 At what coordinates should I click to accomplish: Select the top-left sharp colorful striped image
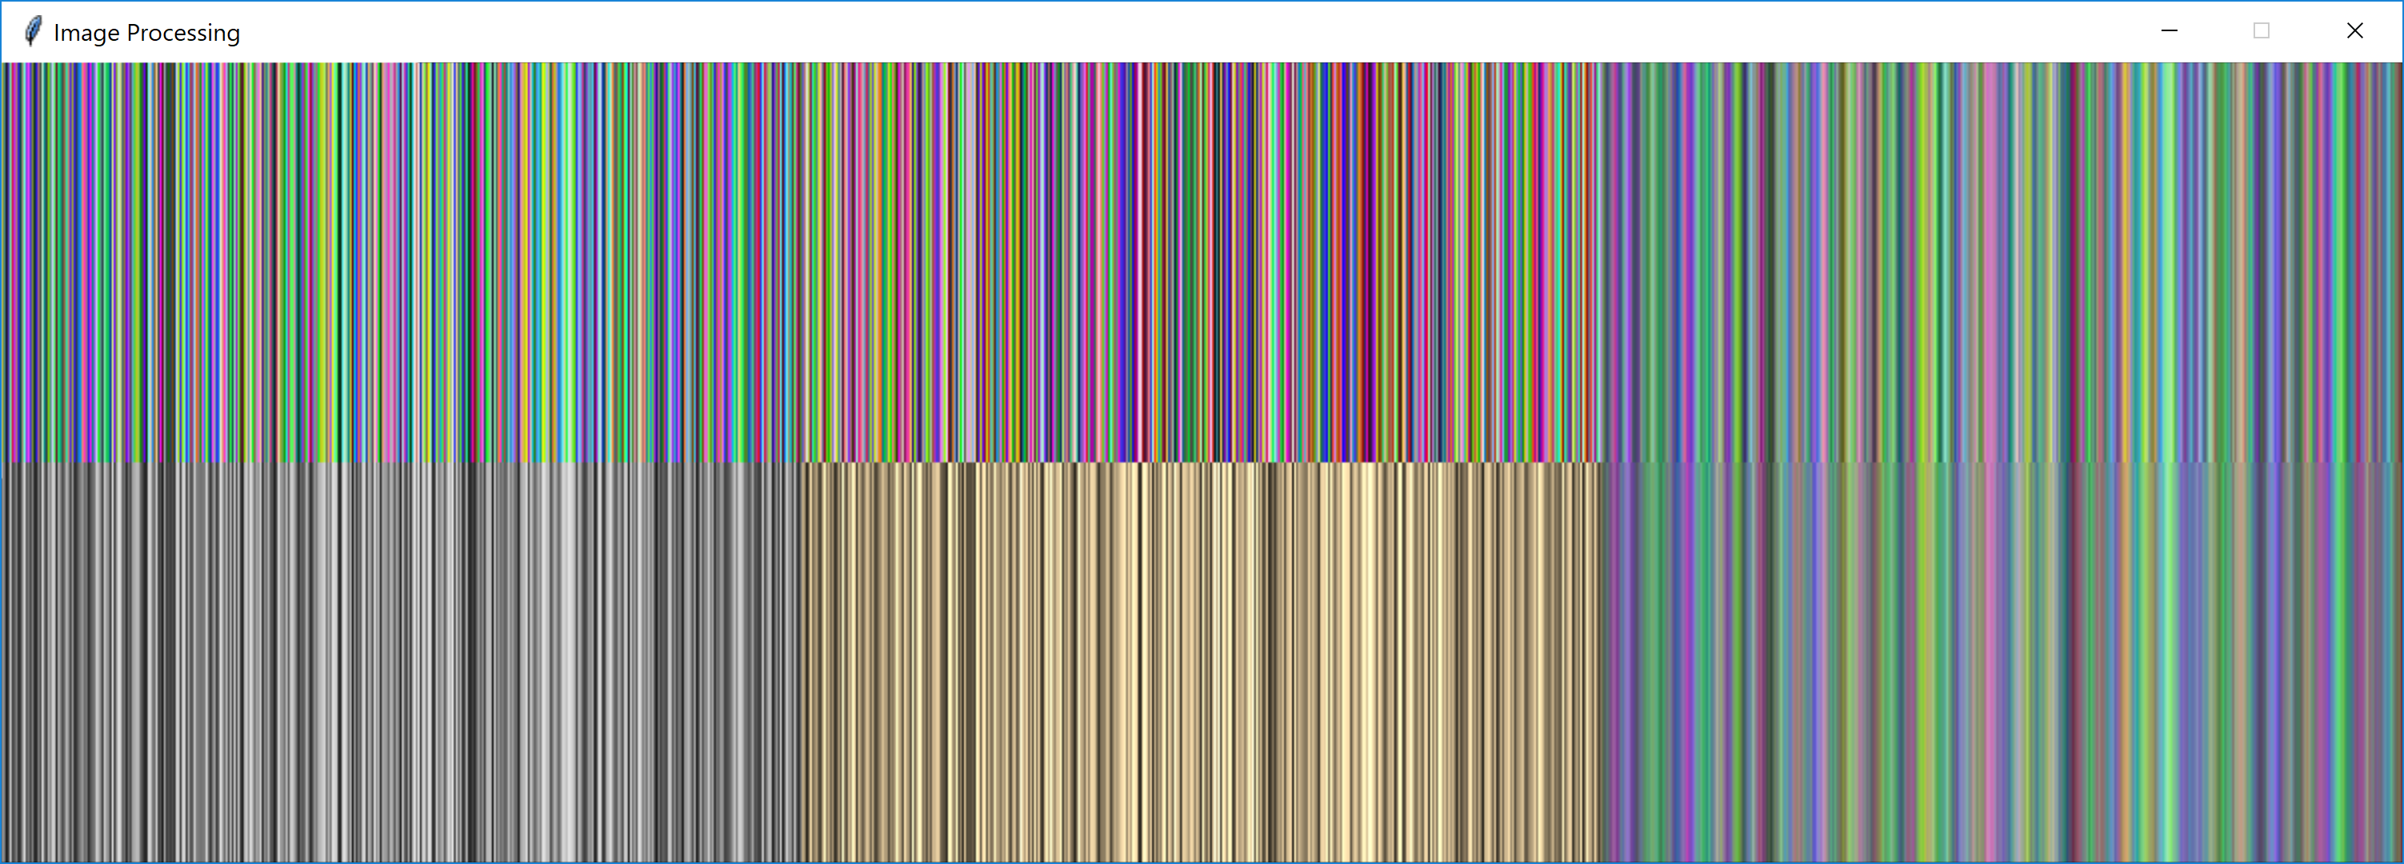point(401,262)
